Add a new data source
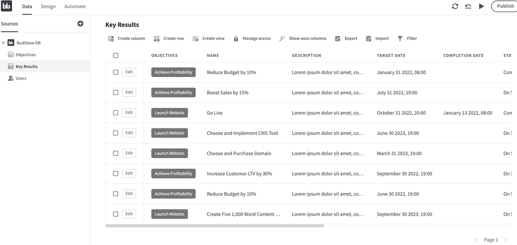517x245 pixels. pyautogui.click(x=80, y=24)
